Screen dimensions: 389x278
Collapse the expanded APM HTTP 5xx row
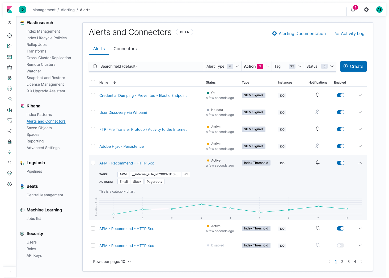click(360, 163)
